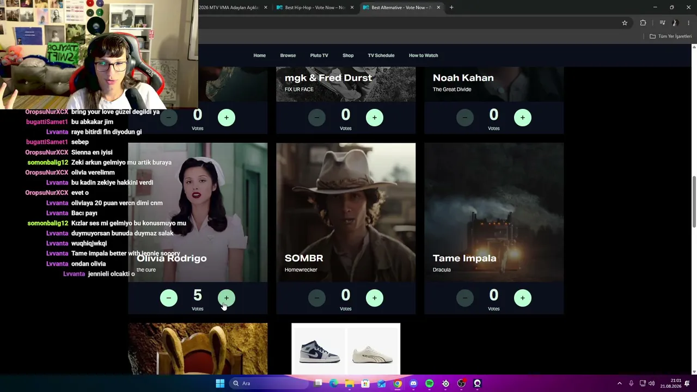The height and width of the screenshot is (392, 697).
Task: Open a new browser tab
Action: (x=451, y=8)
